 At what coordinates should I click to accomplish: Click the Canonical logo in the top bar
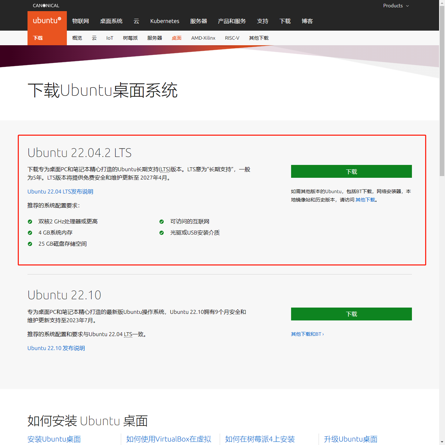pyautogui.click(x=46, y=6)
